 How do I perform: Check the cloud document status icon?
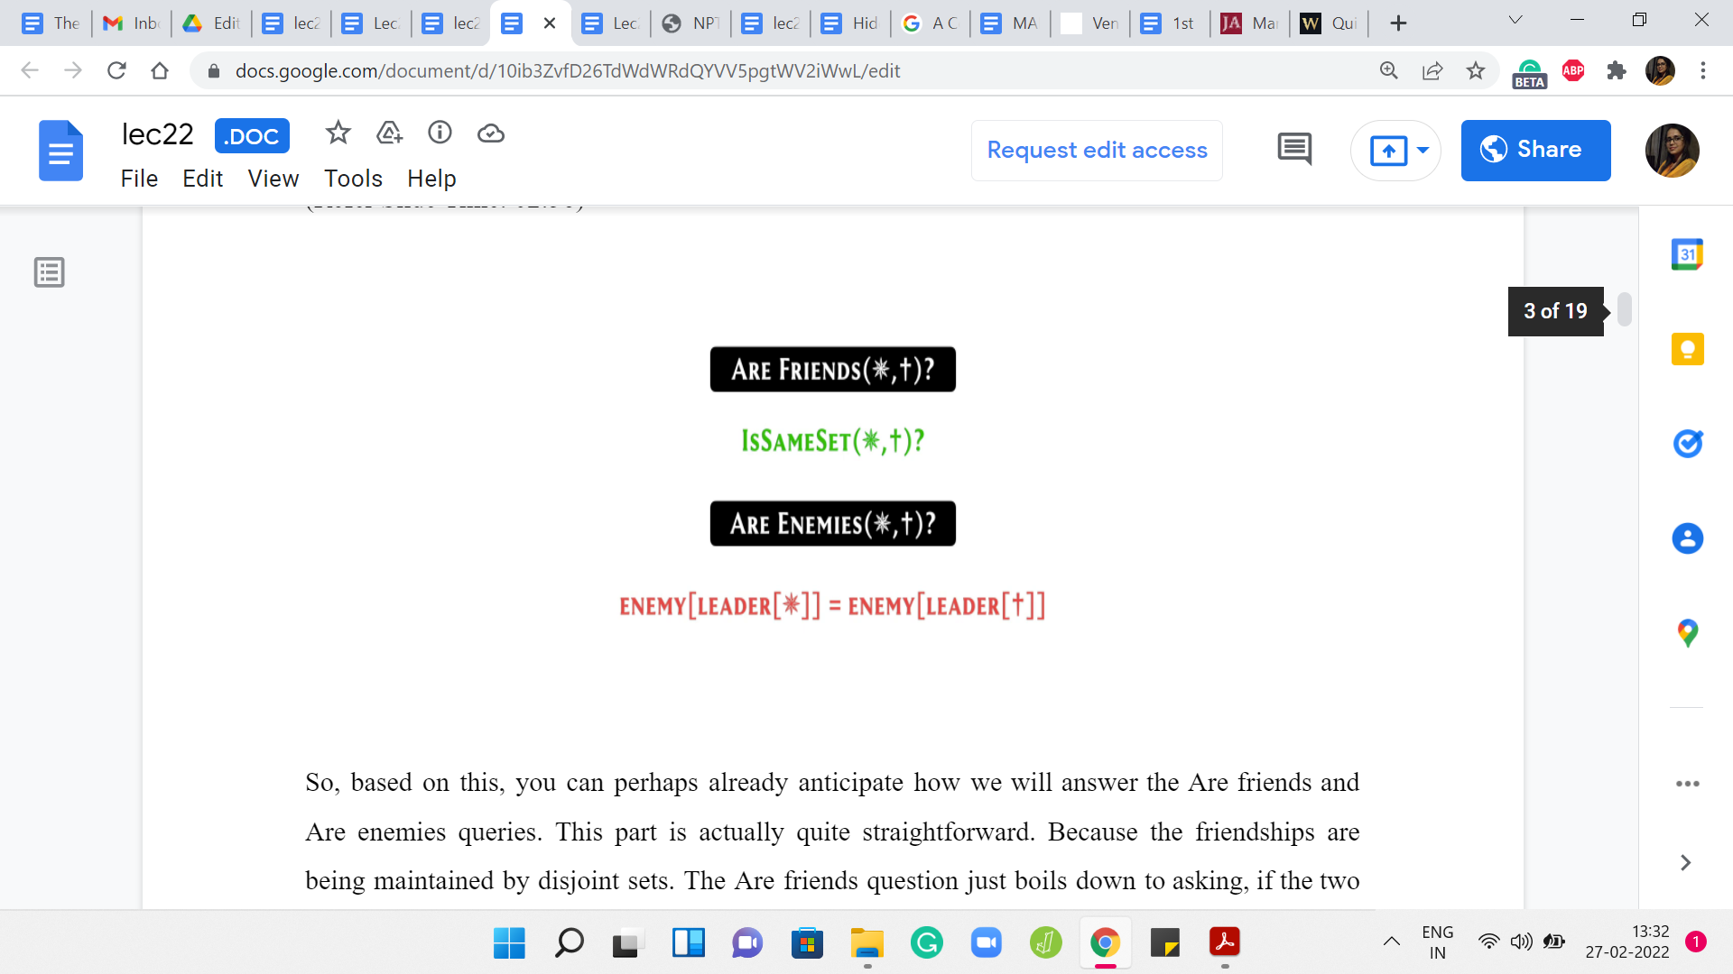[x=490, y=133]
